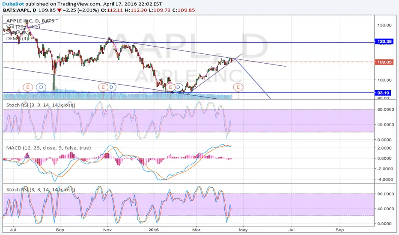The width and height of the screenshot is (399, 235).
Task: Click the 130.00 price axis value
Action: pos(384,25)
